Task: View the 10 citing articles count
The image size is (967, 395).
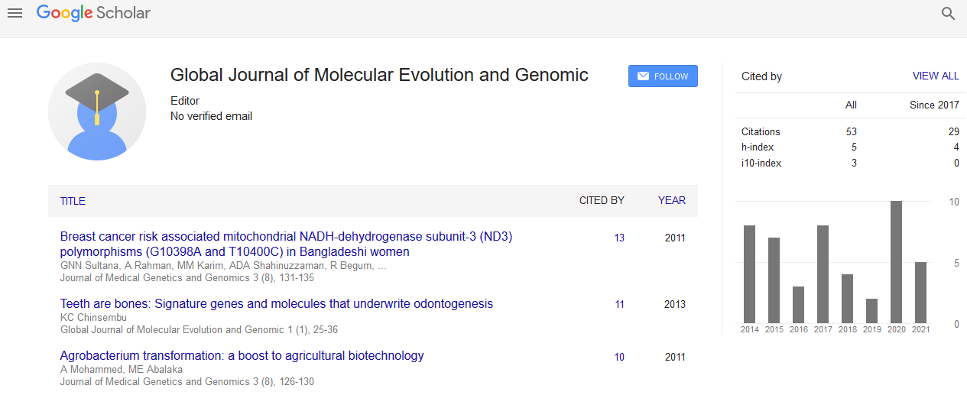Action: tap(619, 358)
